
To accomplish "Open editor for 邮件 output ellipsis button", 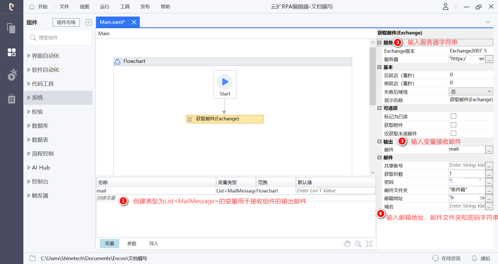I will (x=489, y=150).
